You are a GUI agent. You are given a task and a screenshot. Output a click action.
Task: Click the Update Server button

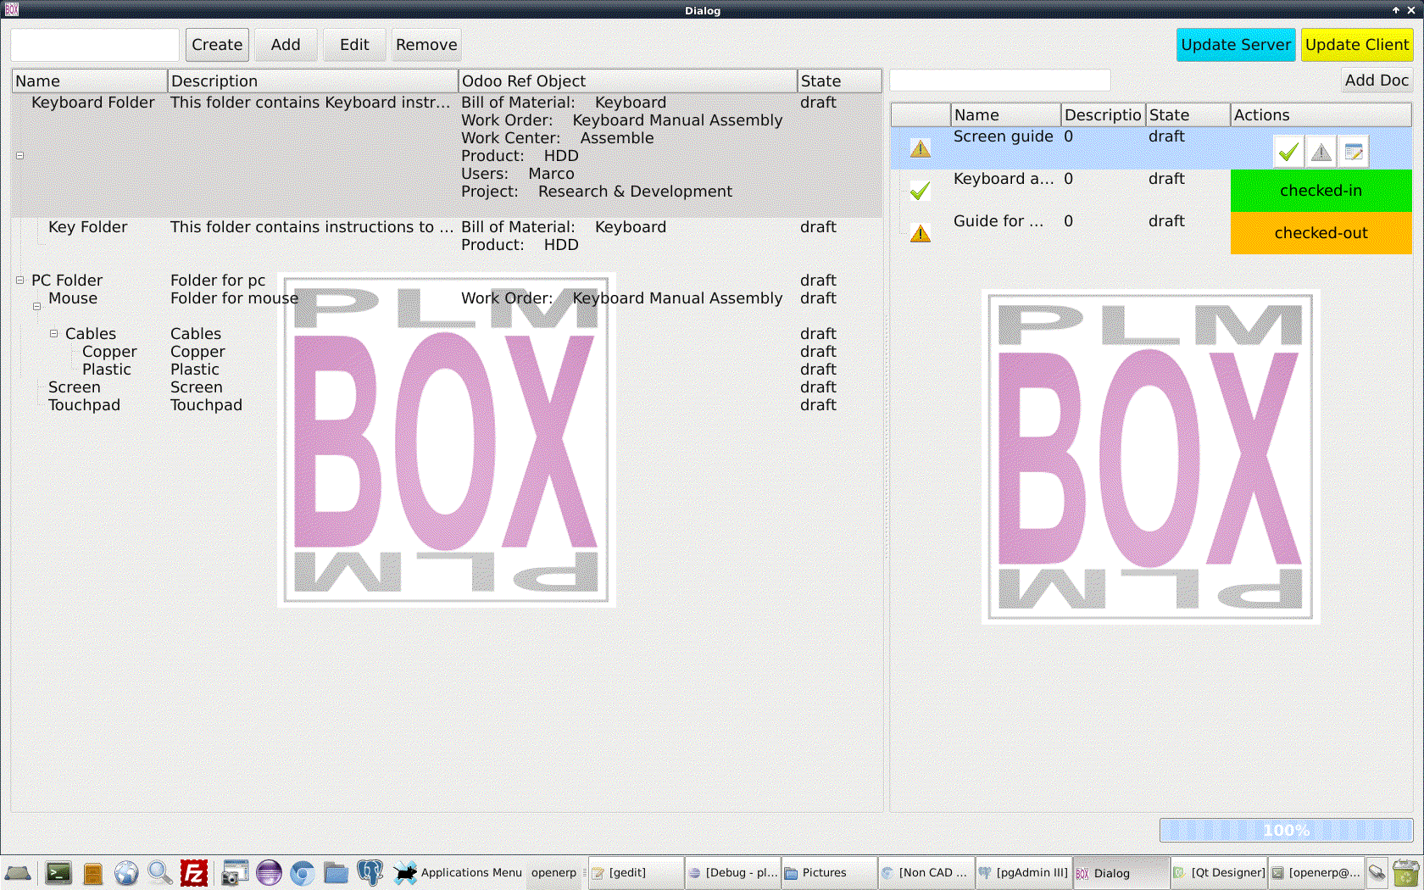tap(1235, 44)
